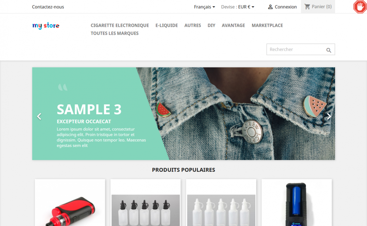
Task: Open the EUR € currency dropdown
Action: (246, 7)
